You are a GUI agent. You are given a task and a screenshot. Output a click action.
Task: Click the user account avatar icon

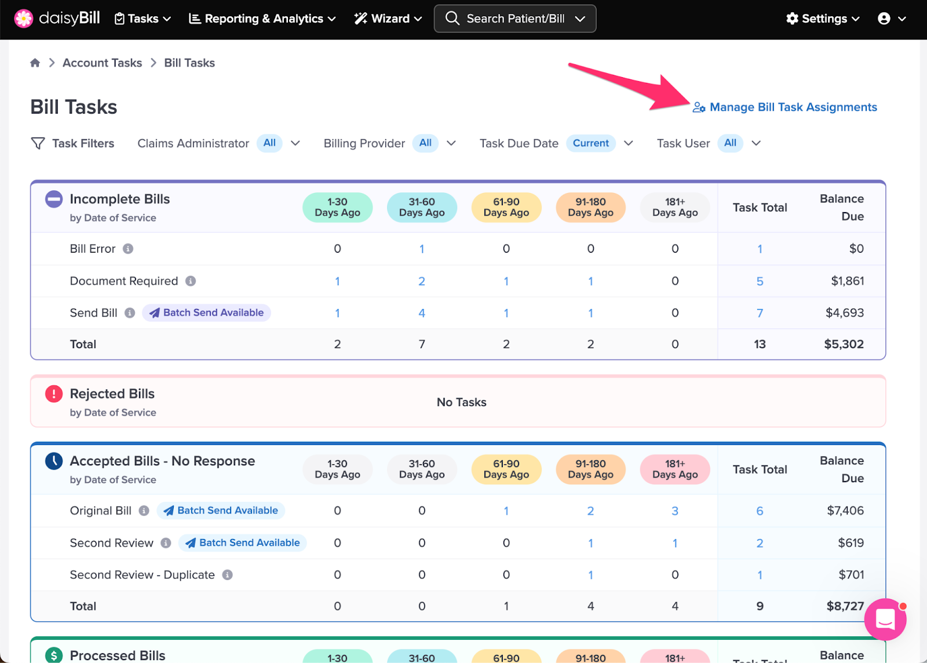pos(884,19)
